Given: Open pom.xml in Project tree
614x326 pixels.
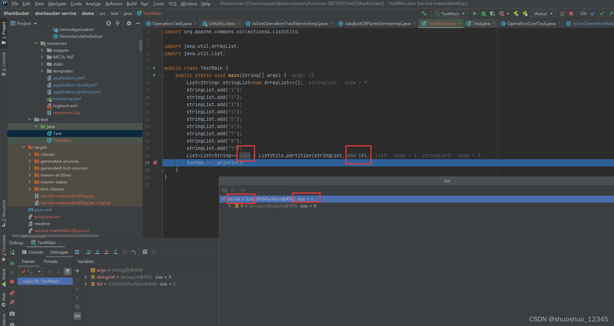Looking at the screenshot, I should coord(43,210).
